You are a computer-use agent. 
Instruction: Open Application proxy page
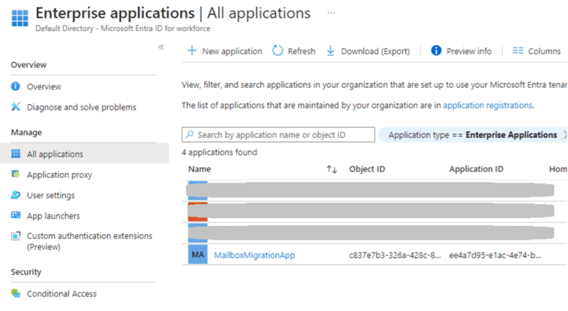pos(59,175)
